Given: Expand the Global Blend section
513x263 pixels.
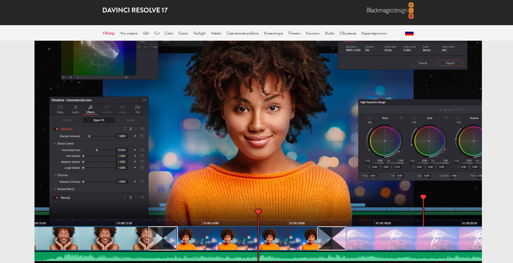Looking at the screenshot, I should point(55,189).
